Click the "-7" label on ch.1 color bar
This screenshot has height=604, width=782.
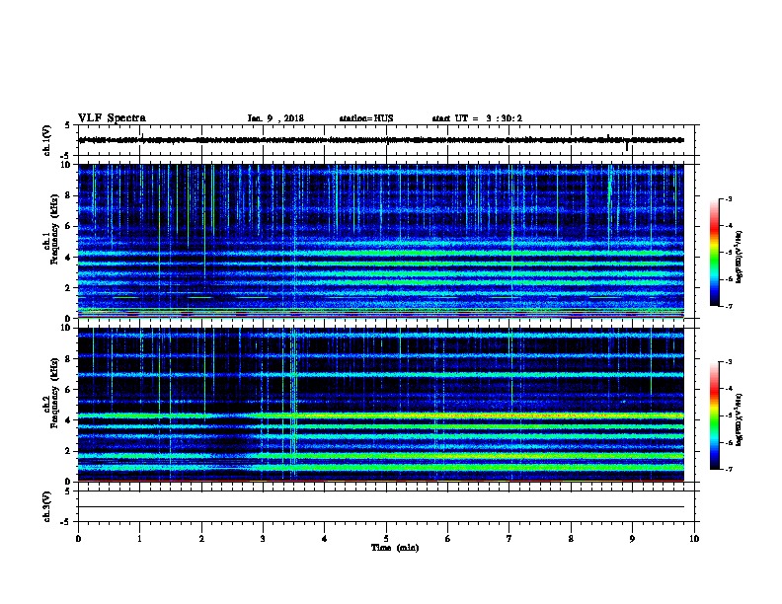click(728, 306)
